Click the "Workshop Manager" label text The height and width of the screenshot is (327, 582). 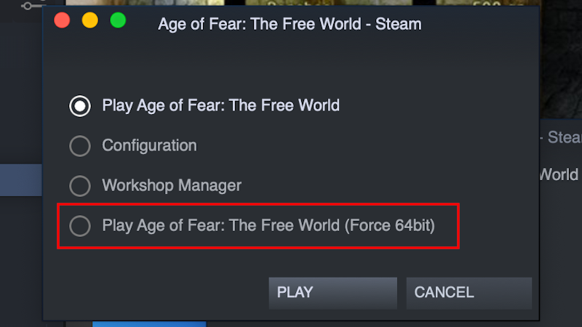click(x=171, y=186)
